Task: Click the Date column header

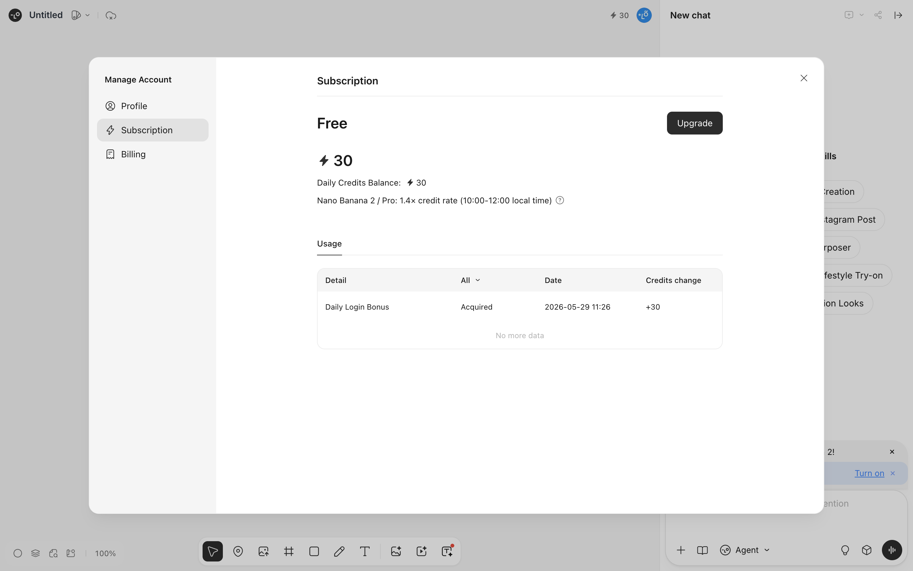Action: point(553,280)
